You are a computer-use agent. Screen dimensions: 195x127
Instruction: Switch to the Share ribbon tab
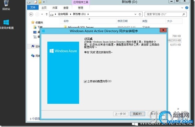click(55, 8)
